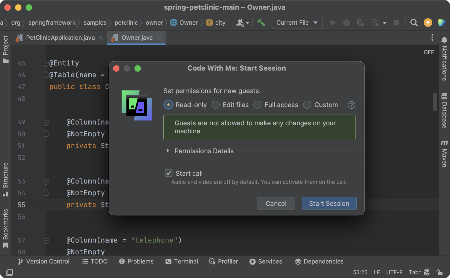Screen dimensions: 450x278
Task: Open the Current File run configuration dropdown
Action: point(297,23)
